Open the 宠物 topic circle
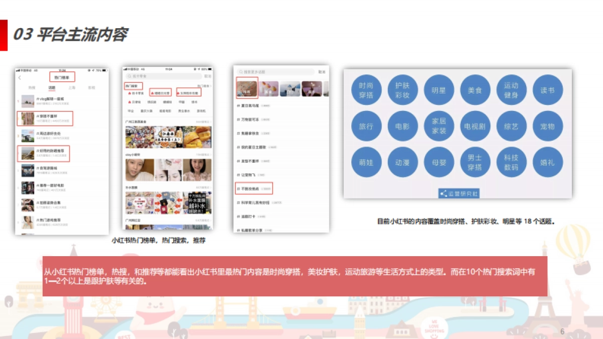This screenshot has width=603, height=339. 548,126
